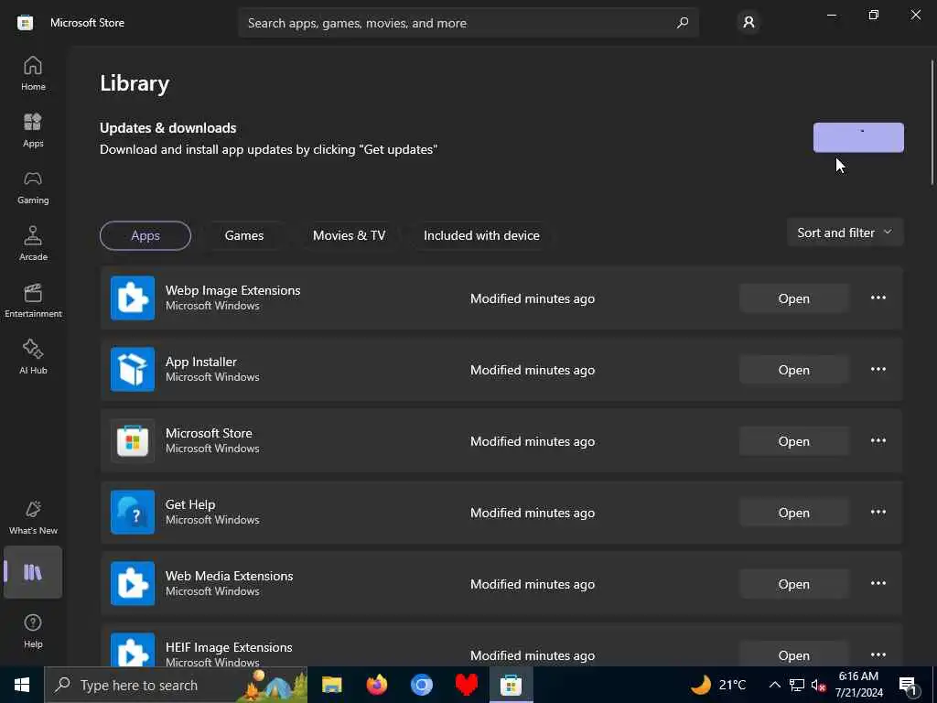Open Webp Image Extensions
Screen dimensions: 937x703
click(x=793, y=298)
